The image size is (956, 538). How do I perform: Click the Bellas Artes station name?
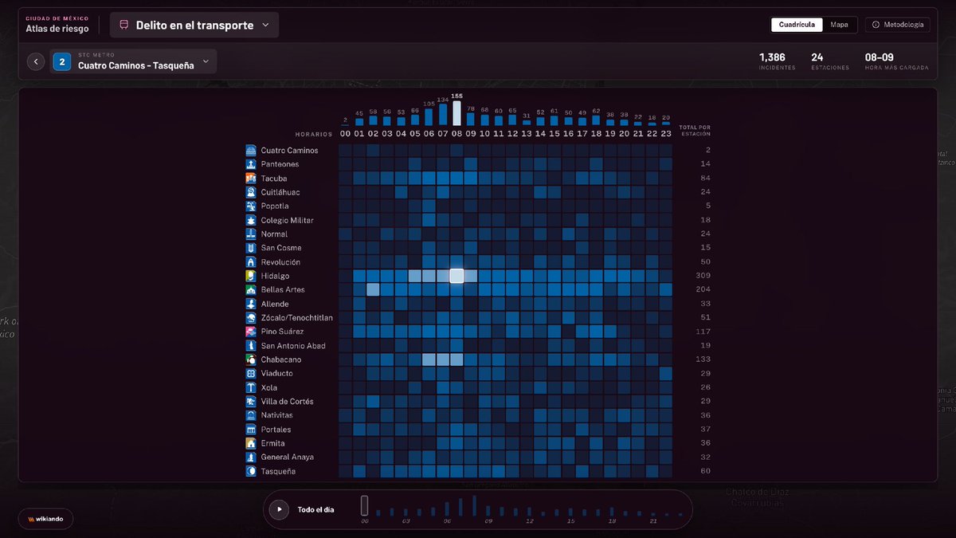(283, 290)
